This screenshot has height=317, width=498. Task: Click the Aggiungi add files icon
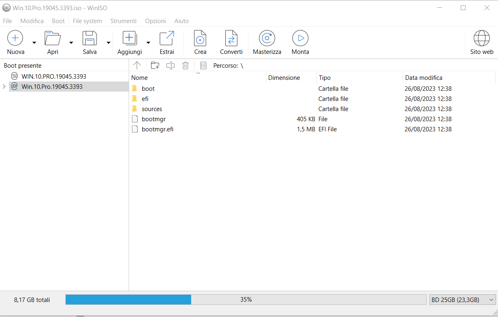[129, 38]
